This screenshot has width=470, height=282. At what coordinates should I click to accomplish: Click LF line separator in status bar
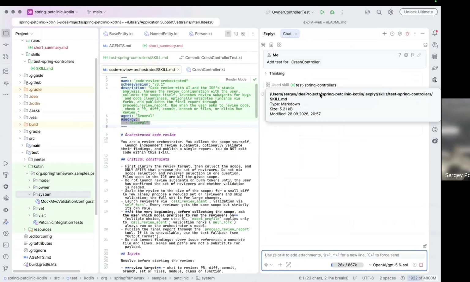[355, 278]
